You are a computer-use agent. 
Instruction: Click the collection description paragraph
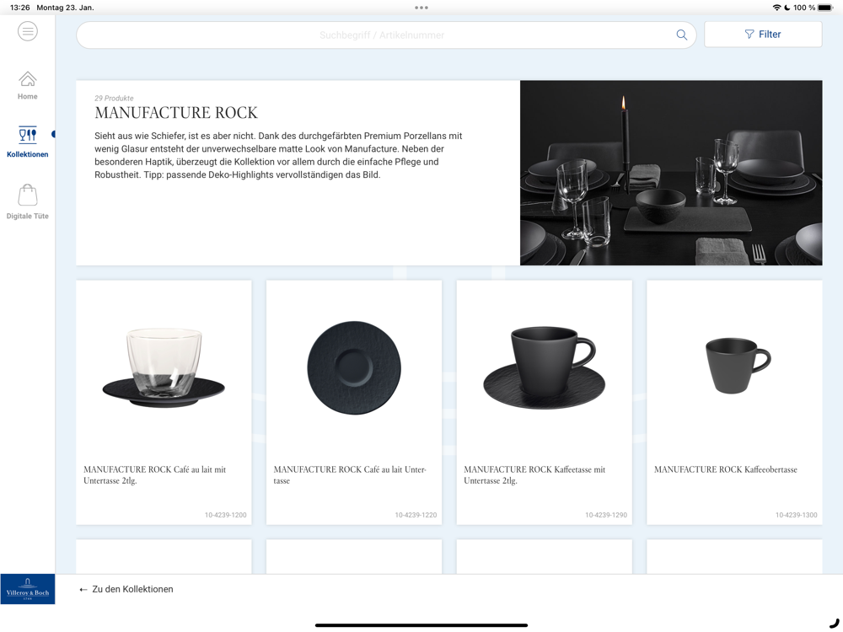click(278, 155)
